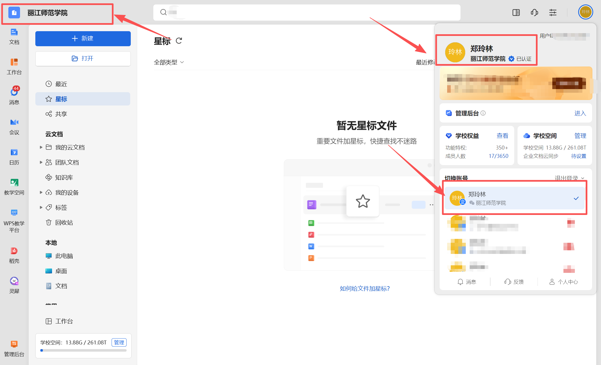Click 待设置 for 企业文档云同步
This screenshot has width=601, height=365.
tap(578, 156)
